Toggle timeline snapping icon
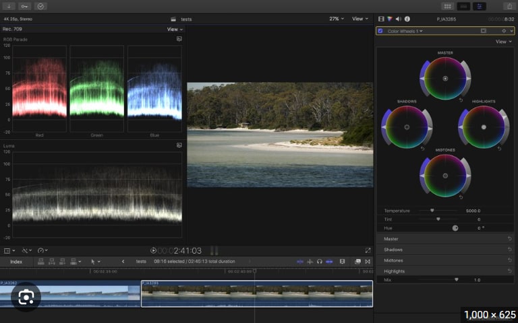 pyautogui.click(x=329, y=261)
